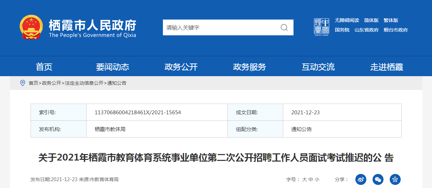Click the index number 11370686004218461X/2021-15654
The image size is (432, 188).
138,113
